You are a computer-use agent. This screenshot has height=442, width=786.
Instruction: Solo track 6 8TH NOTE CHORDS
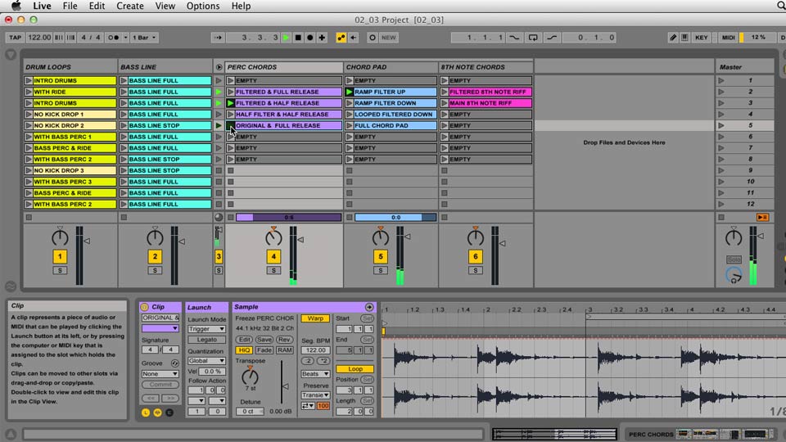click(475, 271)
